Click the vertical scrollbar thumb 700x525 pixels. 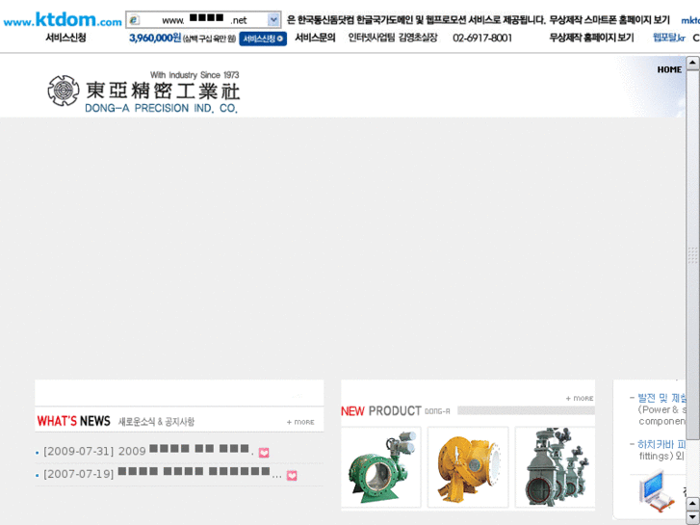point(692,254)
